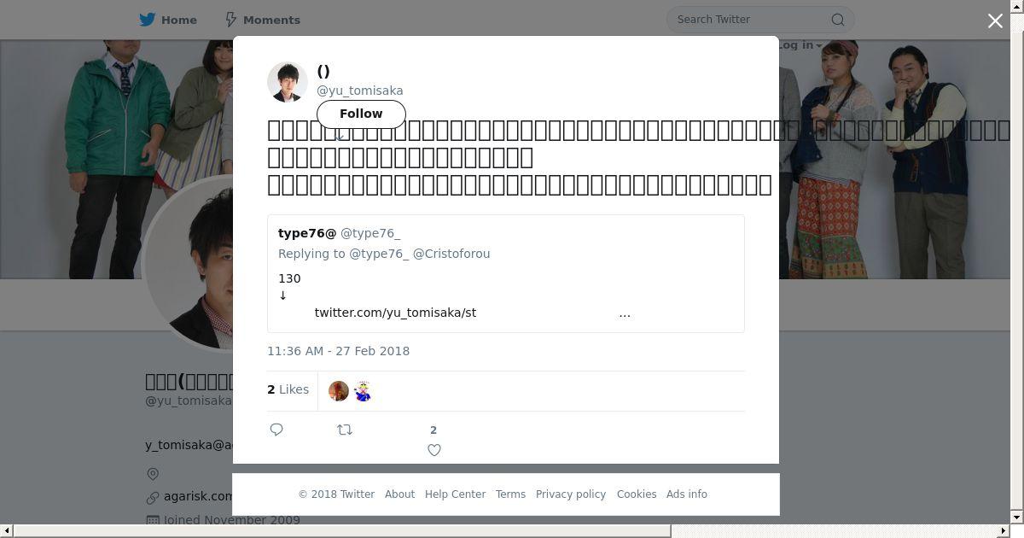Reply to the tweet via speech bubble icon

(x=276, y=430)
